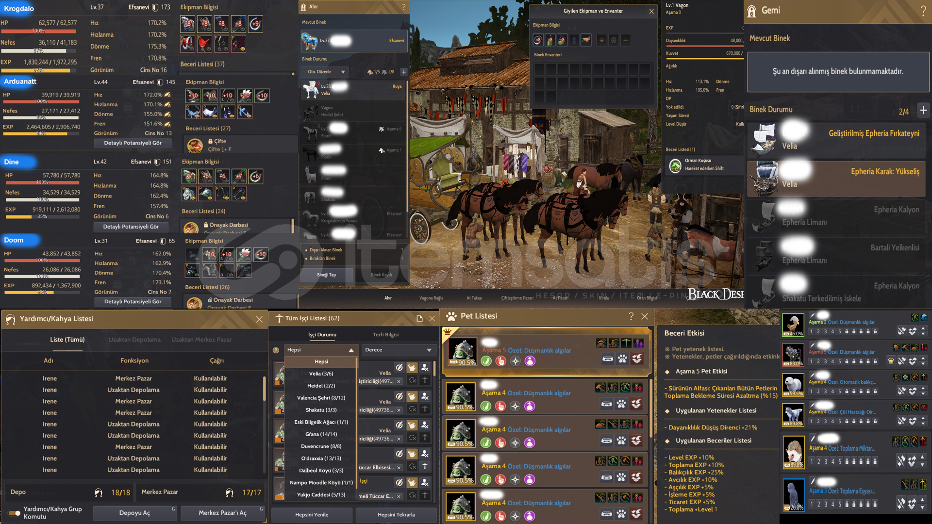Click the worker list question mark icon beside Hepsi
The width and height of the screenshot is (932, 524).
[x=276, y=350]
